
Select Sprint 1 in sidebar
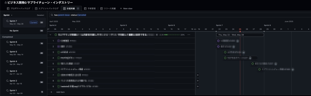click(x=24, y=92)
